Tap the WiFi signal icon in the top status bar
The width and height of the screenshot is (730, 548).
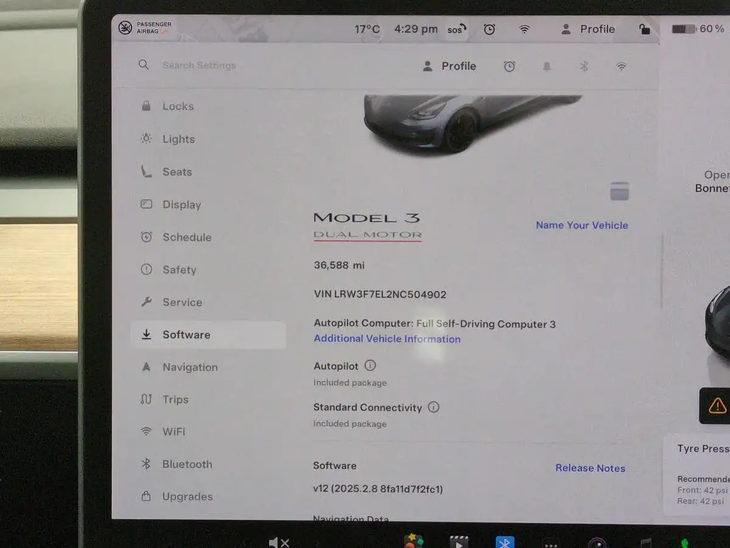pyautogui.click(x=524, y=29)
